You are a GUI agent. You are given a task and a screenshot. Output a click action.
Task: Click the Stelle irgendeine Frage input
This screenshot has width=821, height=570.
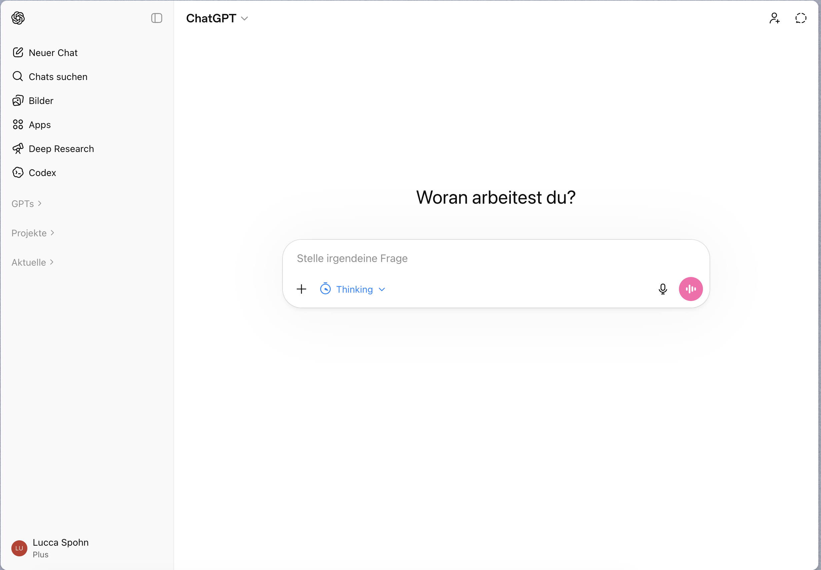pyautogui.click(x=465, y=258)
